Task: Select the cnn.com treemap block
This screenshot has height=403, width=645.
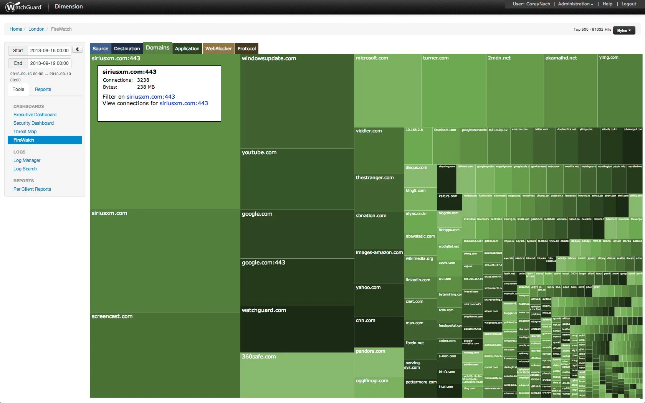Action: coord(379,332)
